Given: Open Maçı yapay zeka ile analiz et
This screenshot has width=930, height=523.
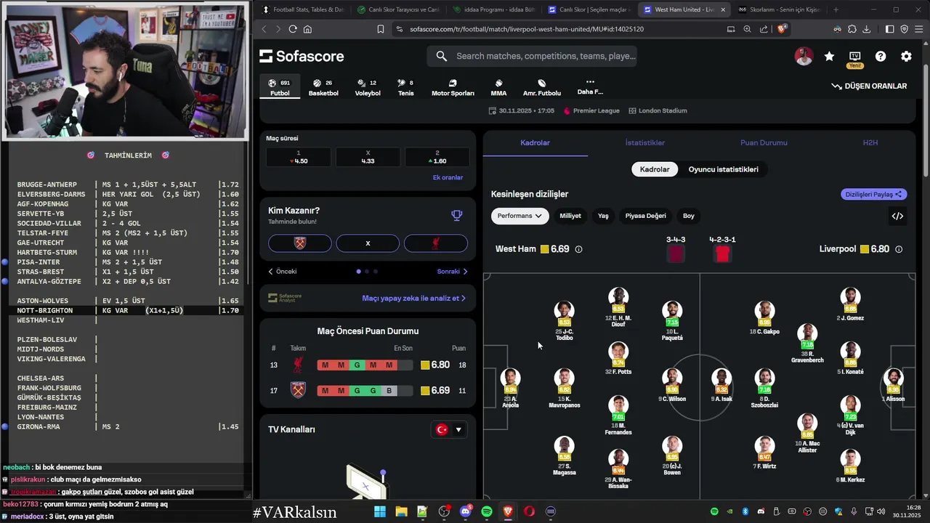Looking at the screenshot, I should pyautogui.click(x=414, y=298).
